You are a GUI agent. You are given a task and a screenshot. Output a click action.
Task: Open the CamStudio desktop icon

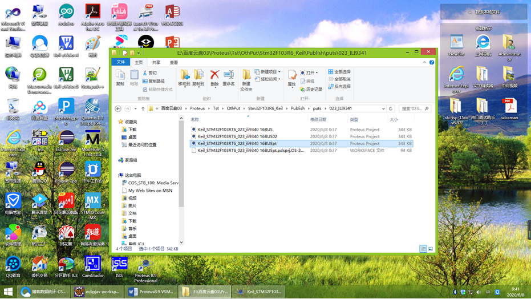pyautogui.click(x=92, y=267)
